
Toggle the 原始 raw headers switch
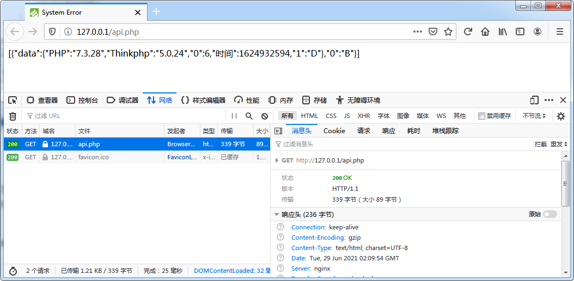[x=550, y=214]
